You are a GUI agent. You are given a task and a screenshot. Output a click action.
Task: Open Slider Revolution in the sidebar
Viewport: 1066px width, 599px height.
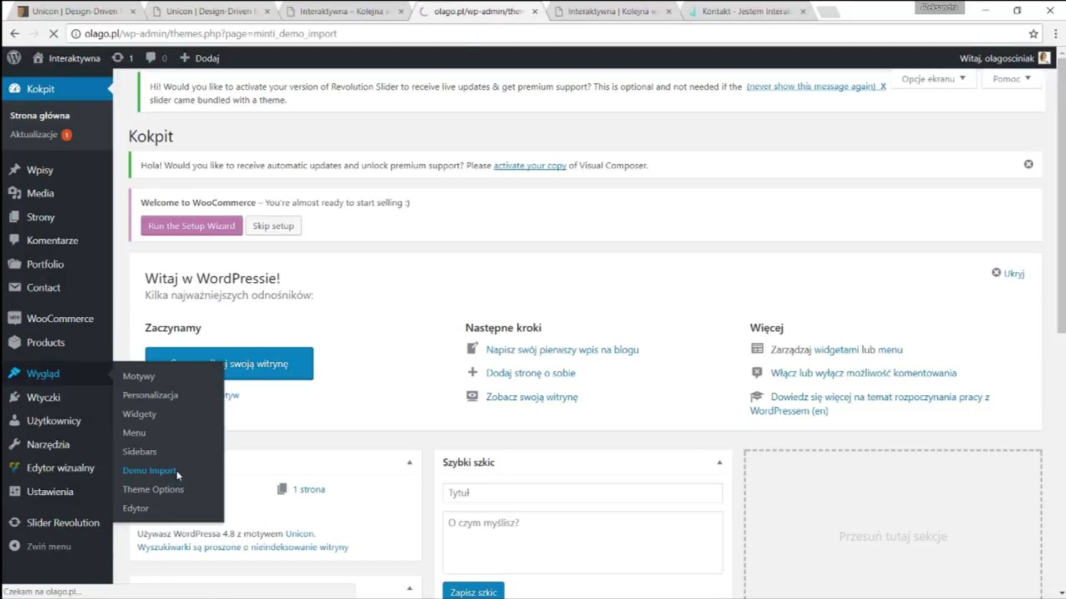[63, 523]
